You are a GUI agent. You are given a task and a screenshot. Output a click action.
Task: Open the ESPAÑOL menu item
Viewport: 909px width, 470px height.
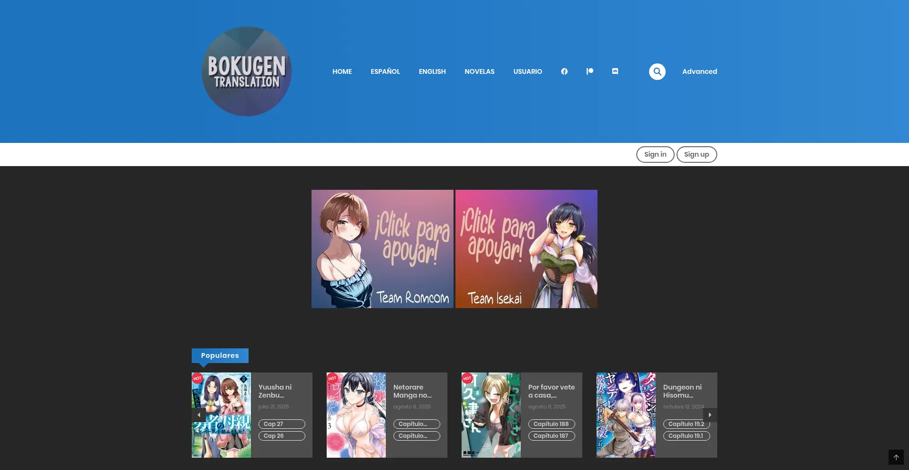(385, 71)
